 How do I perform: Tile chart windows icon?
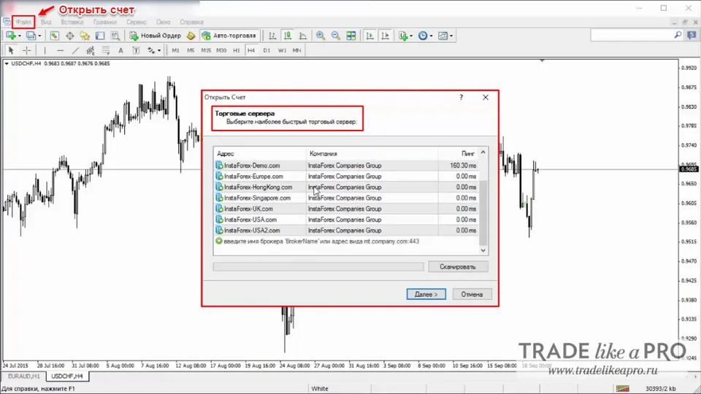351,36
